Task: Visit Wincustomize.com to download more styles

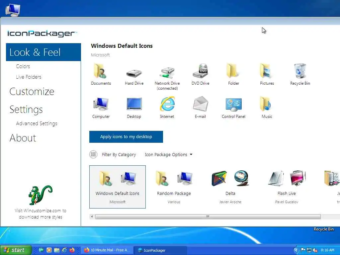Action: pos(41,214)
